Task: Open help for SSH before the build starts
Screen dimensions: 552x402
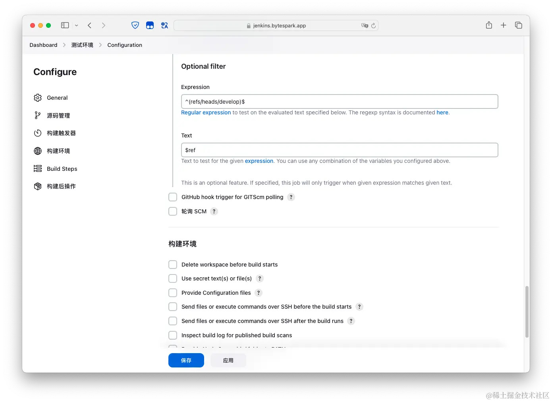Action: [x=359, y=307]
